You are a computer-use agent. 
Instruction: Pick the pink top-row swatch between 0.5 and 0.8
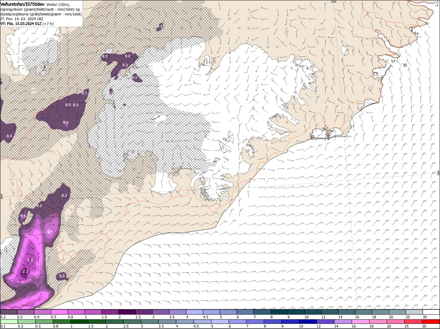pyautogui.click(x=59, y=312)
